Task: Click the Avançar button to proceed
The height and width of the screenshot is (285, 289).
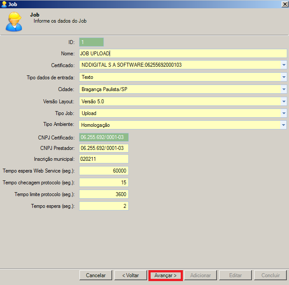Action: click(x=165, y=275)
